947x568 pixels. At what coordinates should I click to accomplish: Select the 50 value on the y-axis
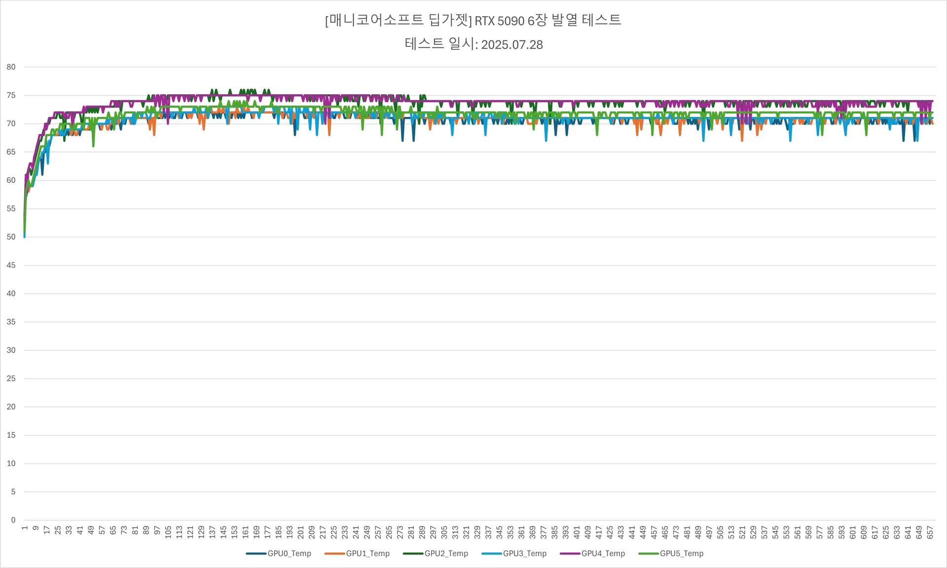point(11,237)
